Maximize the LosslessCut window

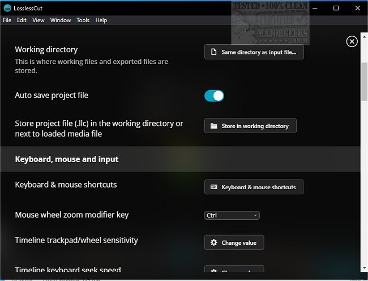336,8
